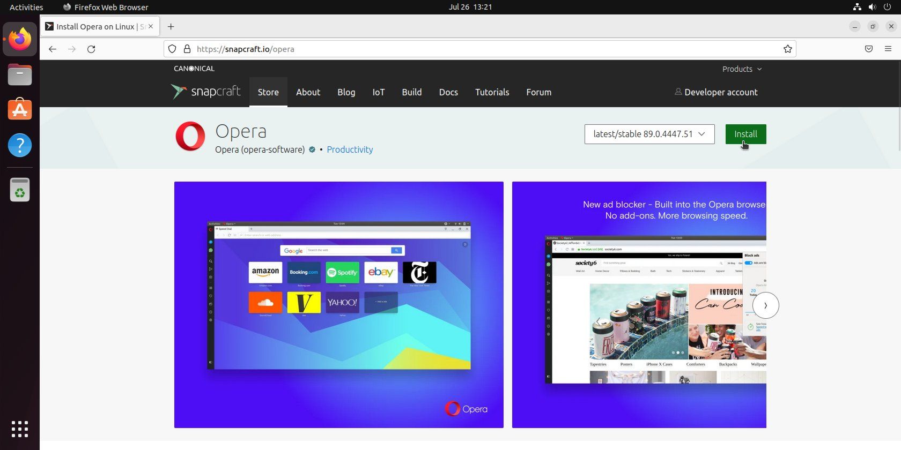Viewport: 901px width, 450px height.
Task: Click the Opera heading text
Action: pyautogui.click(x=241, y=131)
